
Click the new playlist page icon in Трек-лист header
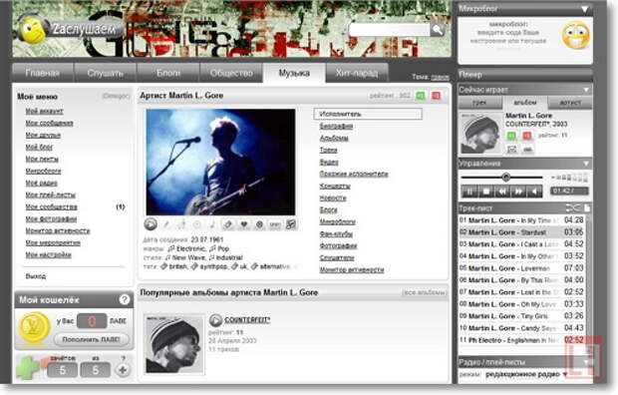(587, 207)
